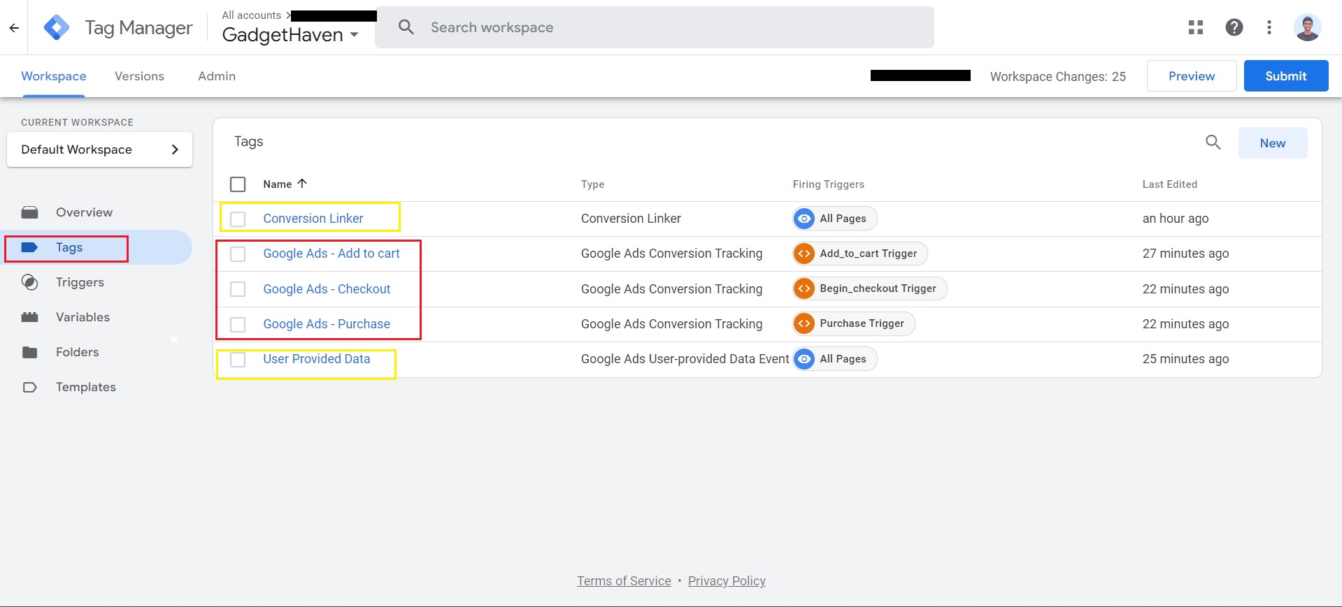1342x607 pixels.
Task: Click the Overview sidebar icon
Action: point(29,212)
